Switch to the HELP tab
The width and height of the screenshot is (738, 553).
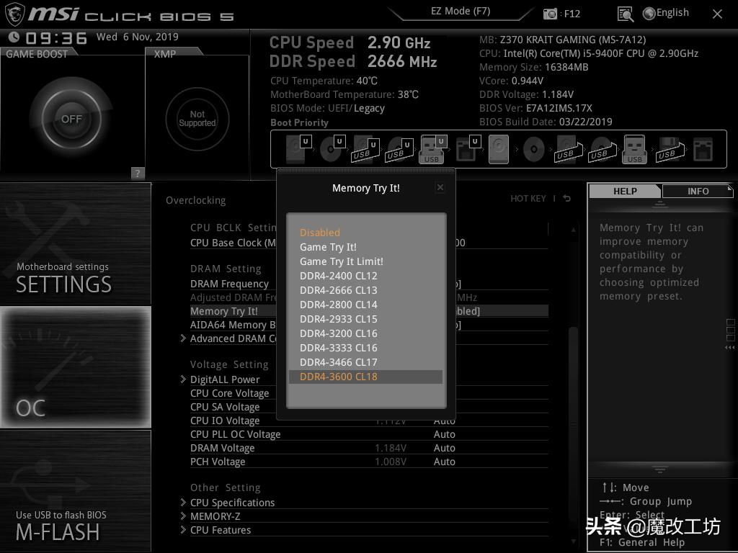point(625,191)
